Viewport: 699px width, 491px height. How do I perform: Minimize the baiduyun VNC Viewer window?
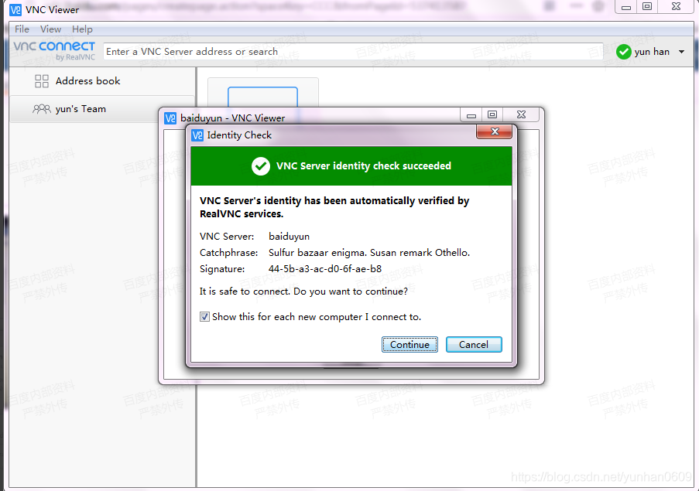[x=471, y=115]
